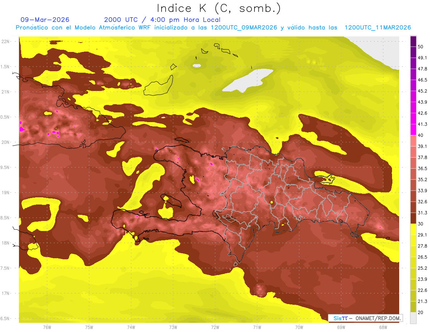This screenshot has width=430, height=332.
Task: Click the '68W' longitude axis label
Action: [383, 327]
